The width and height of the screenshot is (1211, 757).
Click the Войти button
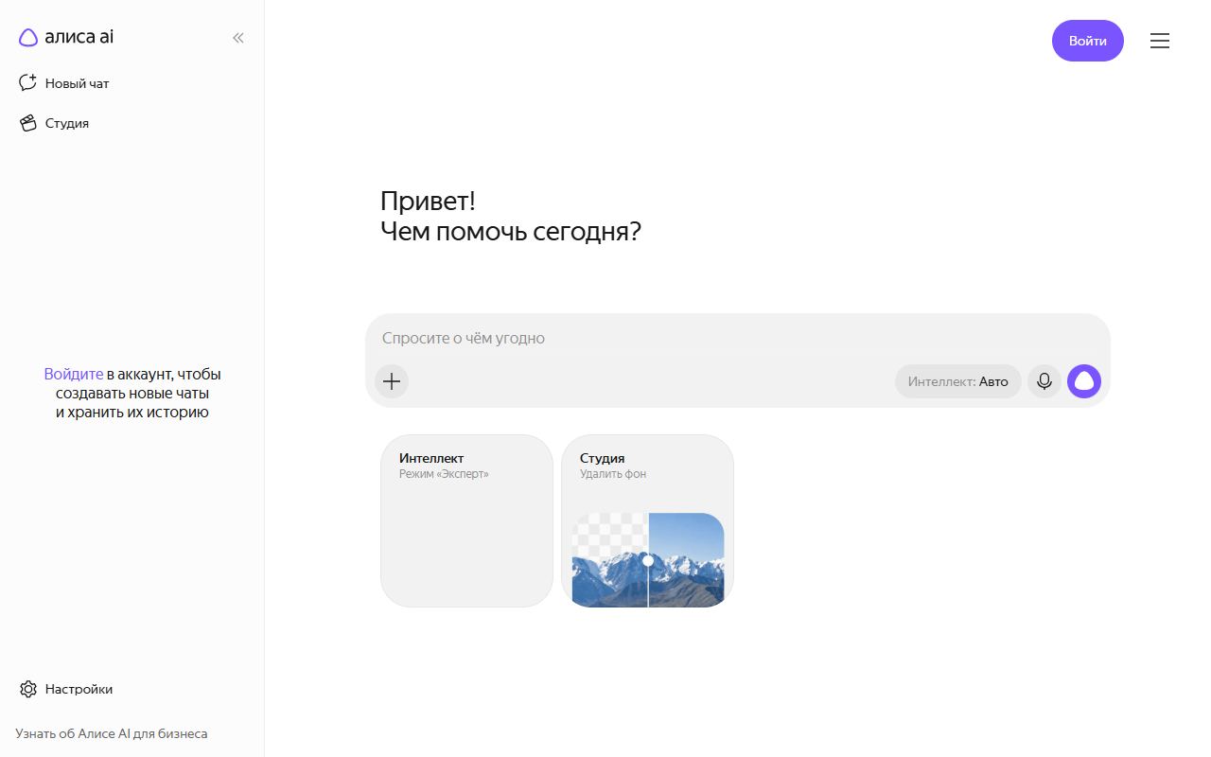tap(1088, 41)
